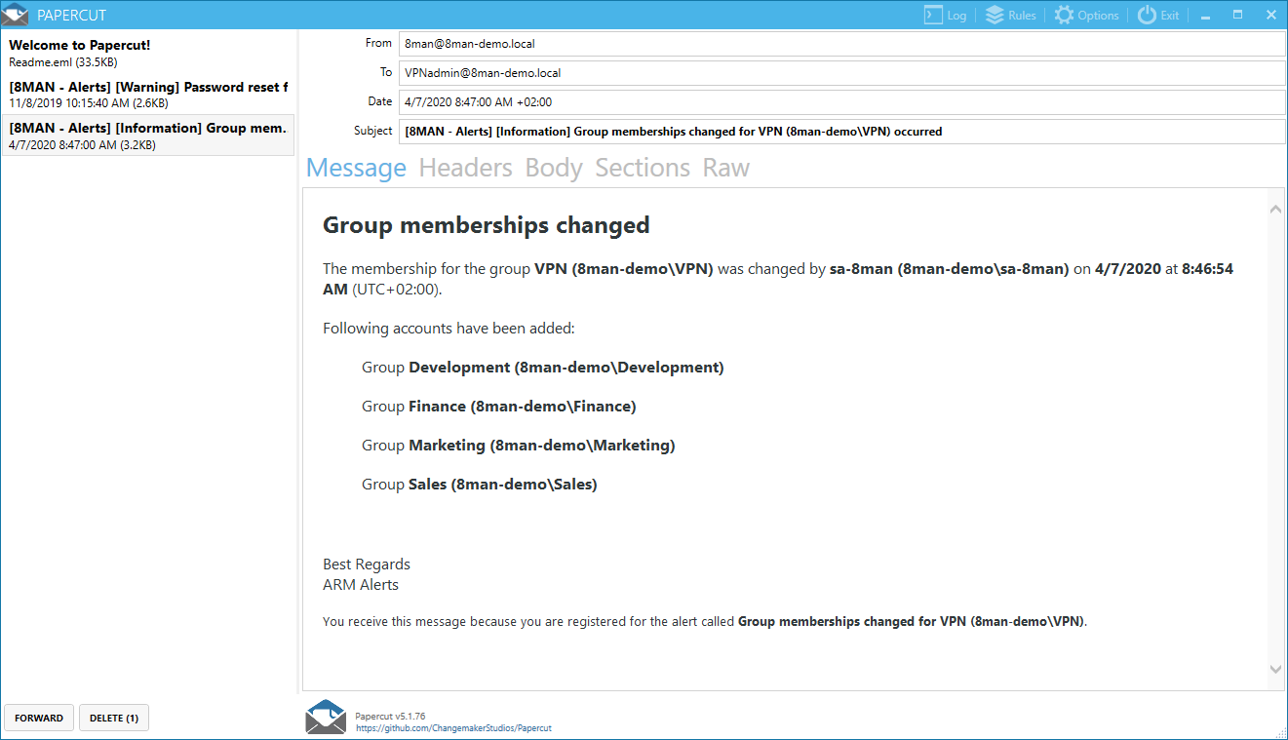The image size is (1288, 740).
Task: Open the Papercut GitHub link
Action: point(453,728)
